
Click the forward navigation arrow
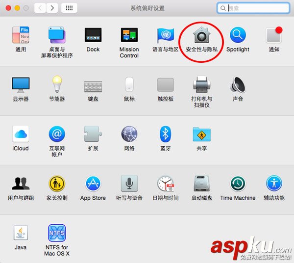point(52,8)
